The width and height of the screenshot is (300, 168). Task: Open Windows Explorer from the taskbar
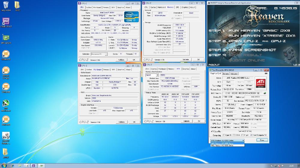19,166
